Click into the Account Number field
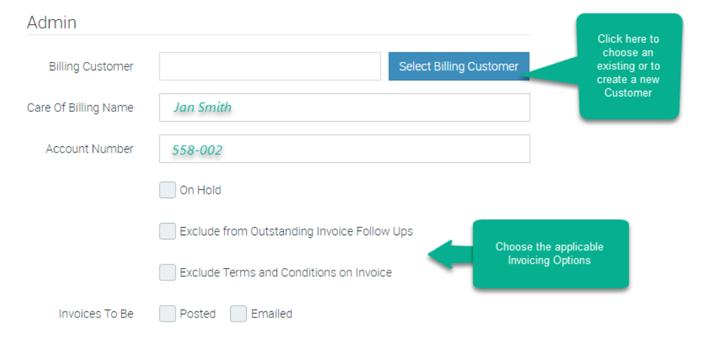This screenshot has width=715, height=360. [344, 149]
